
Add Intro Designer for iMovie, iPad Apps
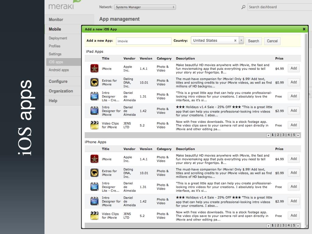[x=294, y=111]
